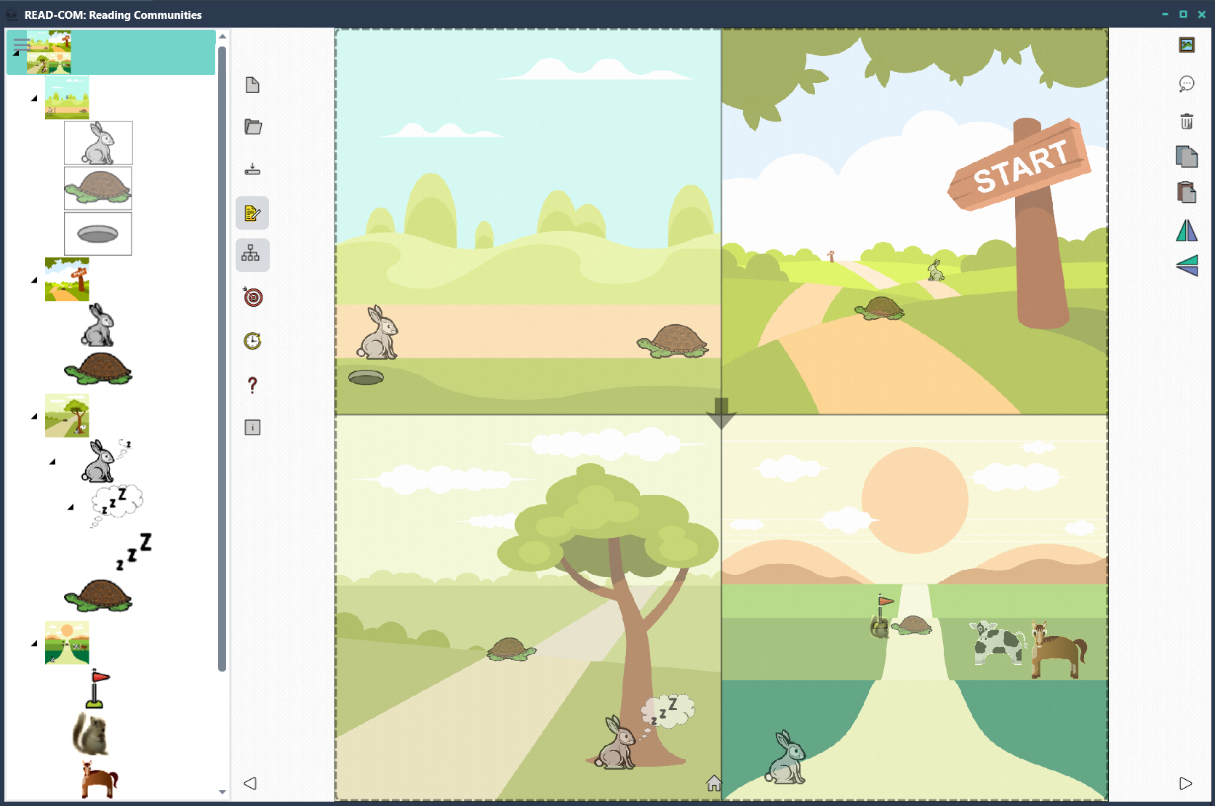Screen dimensions: 1215x806
Task: Open a project using the folder icon
Action: [252, 126]
